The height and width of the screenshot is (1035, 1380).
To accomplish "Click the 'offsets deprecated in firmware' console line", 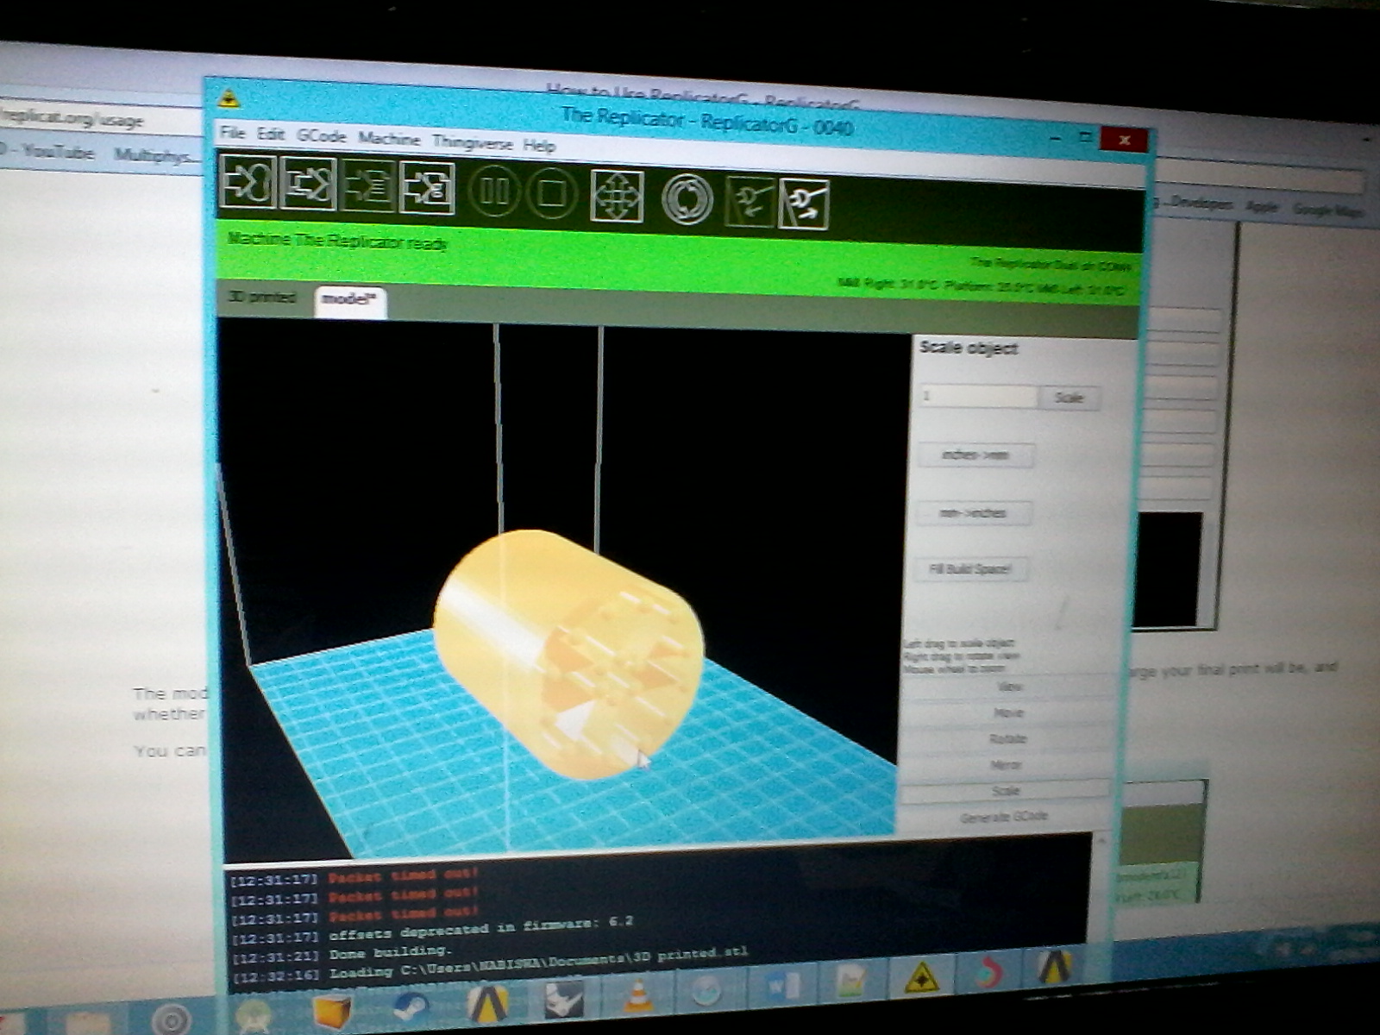I will [x=480, y=928].
